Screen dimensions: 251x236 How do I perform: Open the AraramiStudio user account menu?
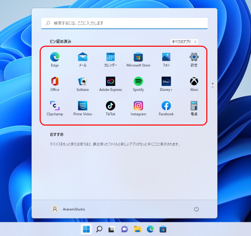[68, 209]
